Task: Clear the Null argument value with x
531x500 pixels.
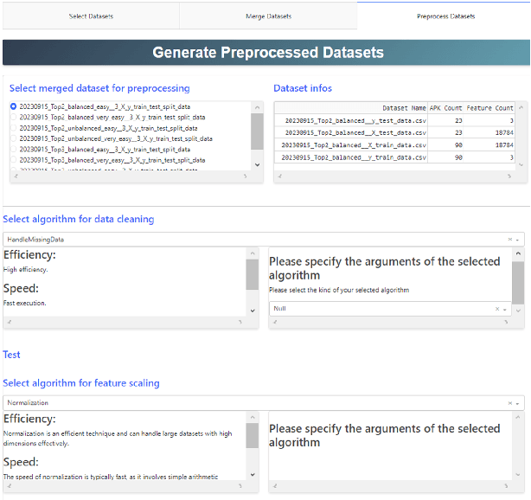Action: click(x=497, y=308)
